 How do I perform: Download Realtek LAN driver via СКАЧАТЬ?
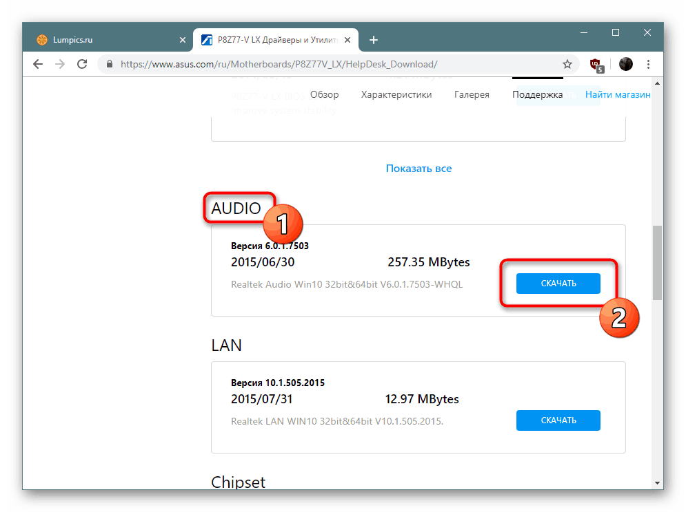click(x=558, y=420)
